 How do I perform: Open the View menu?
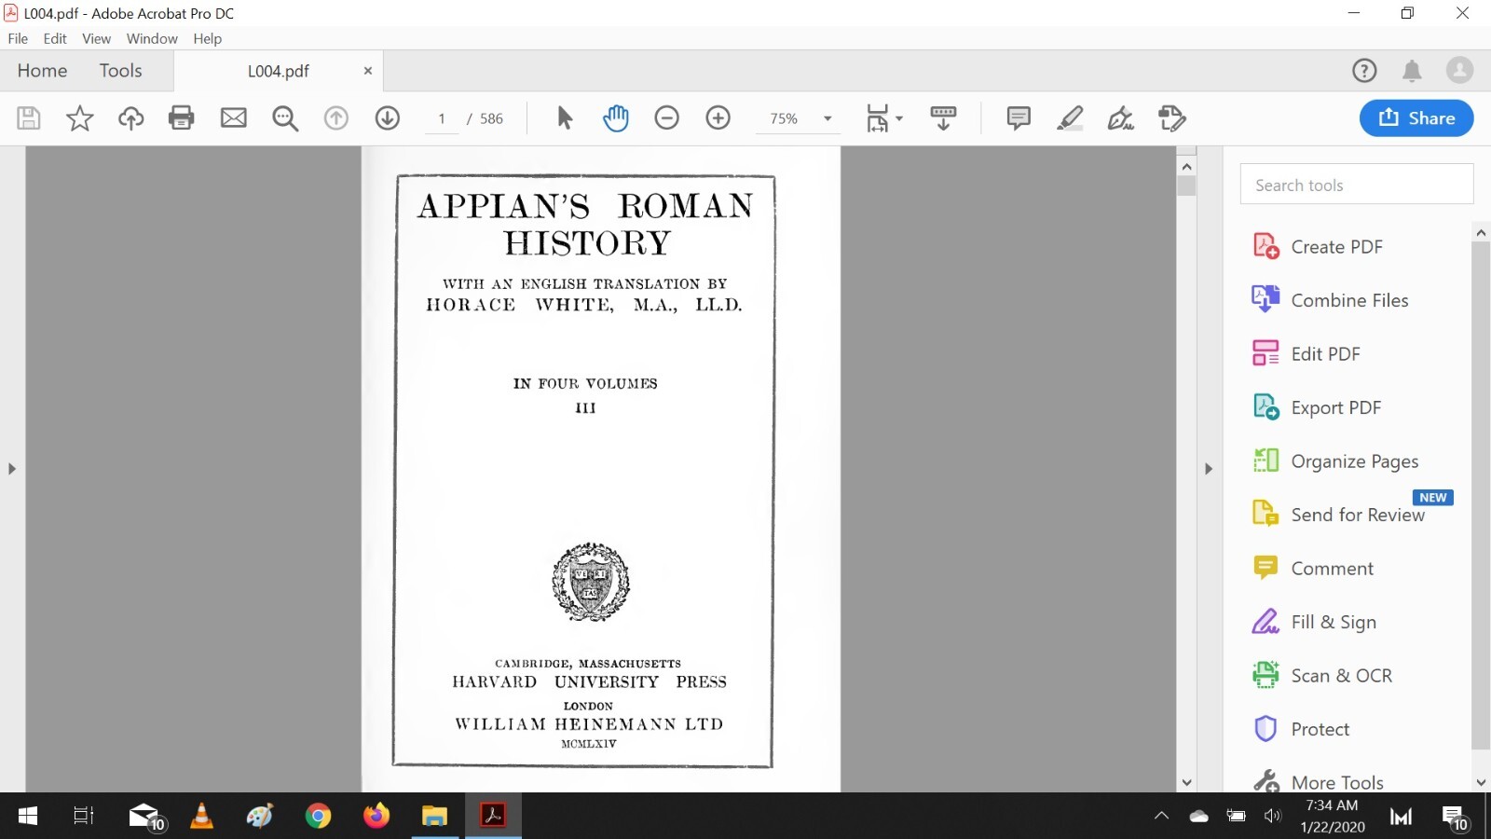(x=96, y=38)
